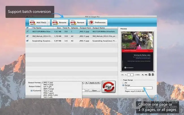Toggle the select-all checkbox in header
The height and width of the screenshot is (115, 184).
27,28
